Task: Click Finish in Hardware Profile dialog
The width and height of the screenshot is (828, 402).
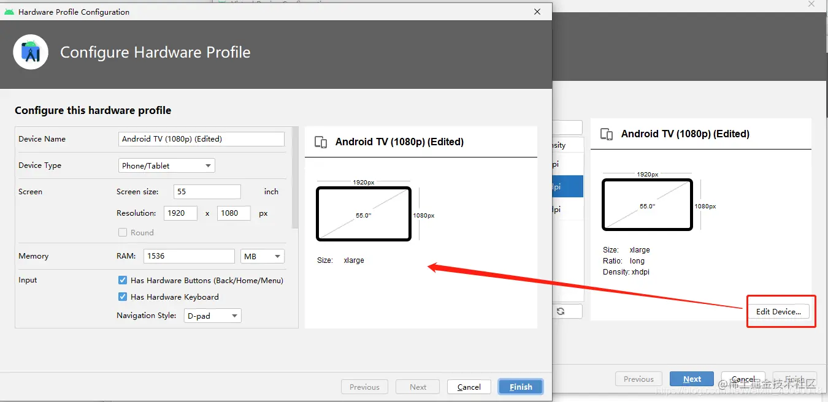Action: 521,387
